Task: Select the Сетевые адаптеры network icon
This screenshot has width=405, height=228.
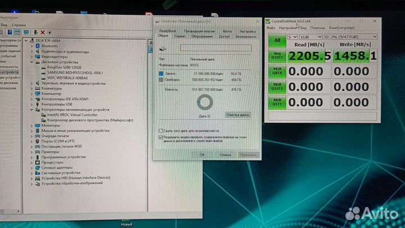Action: [x=38, y=168]
